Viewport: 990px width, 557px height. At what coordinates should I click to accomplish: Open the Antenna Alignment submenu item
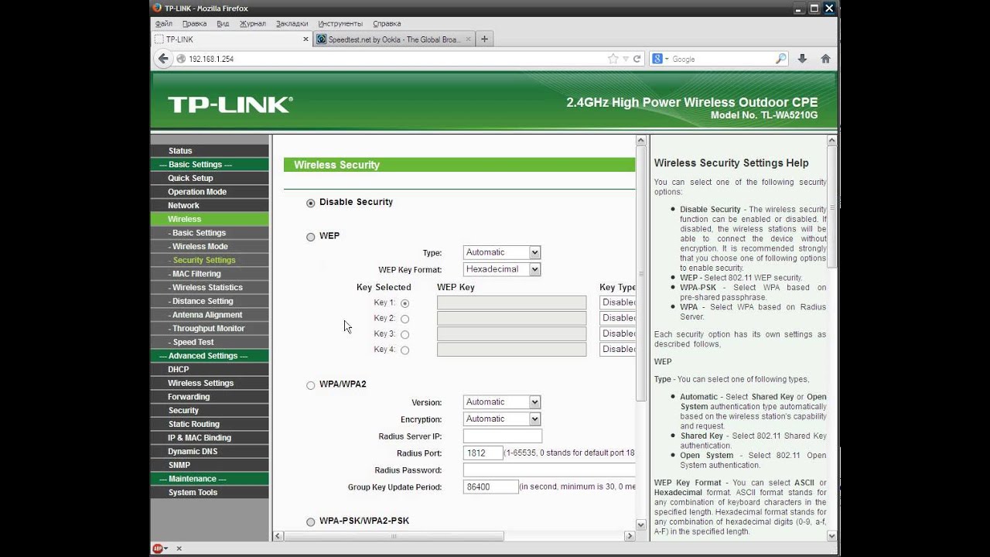[x=207, y=315]
